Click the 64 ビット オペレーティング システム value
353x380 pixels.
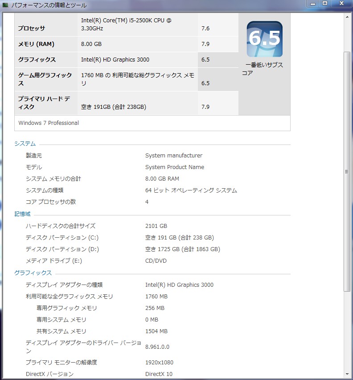tap(191, 190)
